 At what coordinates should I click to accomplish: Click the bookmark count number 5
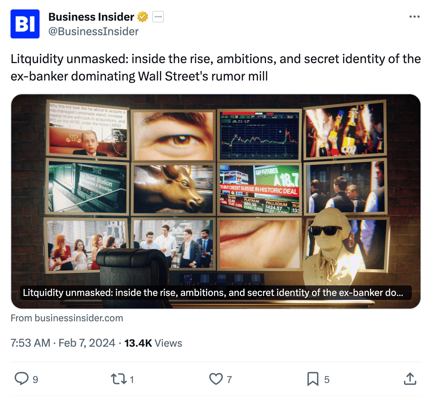click(x=327, y=380)
